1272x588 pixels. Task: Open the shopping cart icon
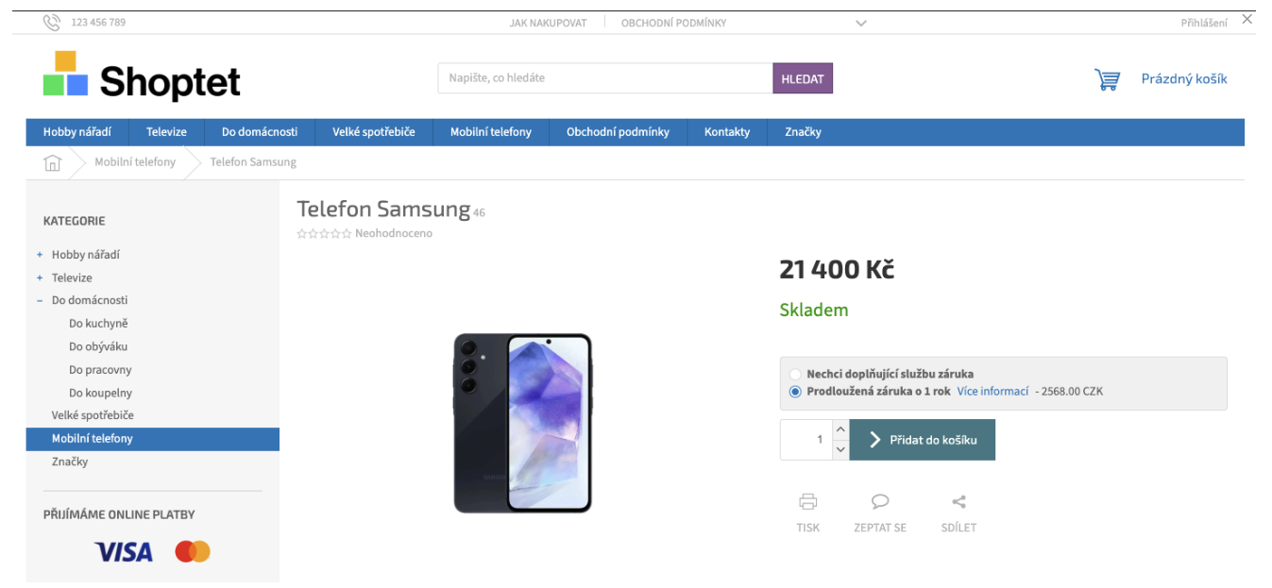[x=1107, y=79]
